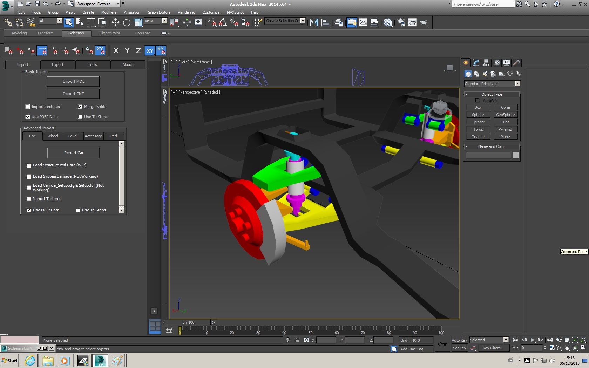Click the object color swatch
This screenshot has width=589, height=368.
[516, 155]
